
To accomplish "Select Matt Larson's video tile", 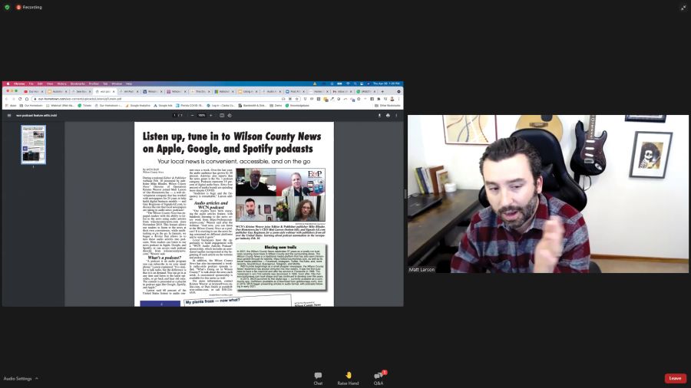I will tap(547, 194).
